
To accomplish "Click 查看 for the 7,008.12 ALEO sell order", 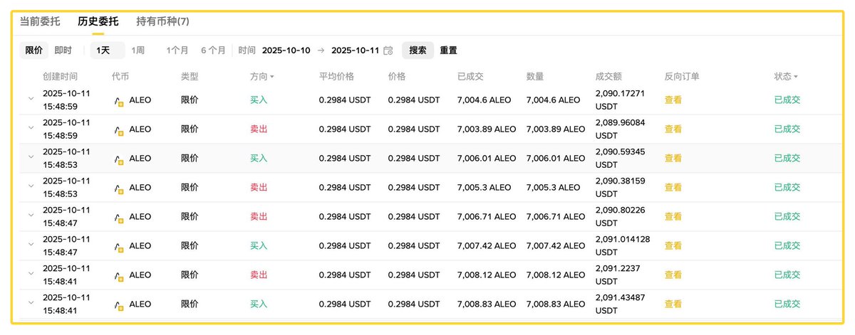I will coord(673,275).
